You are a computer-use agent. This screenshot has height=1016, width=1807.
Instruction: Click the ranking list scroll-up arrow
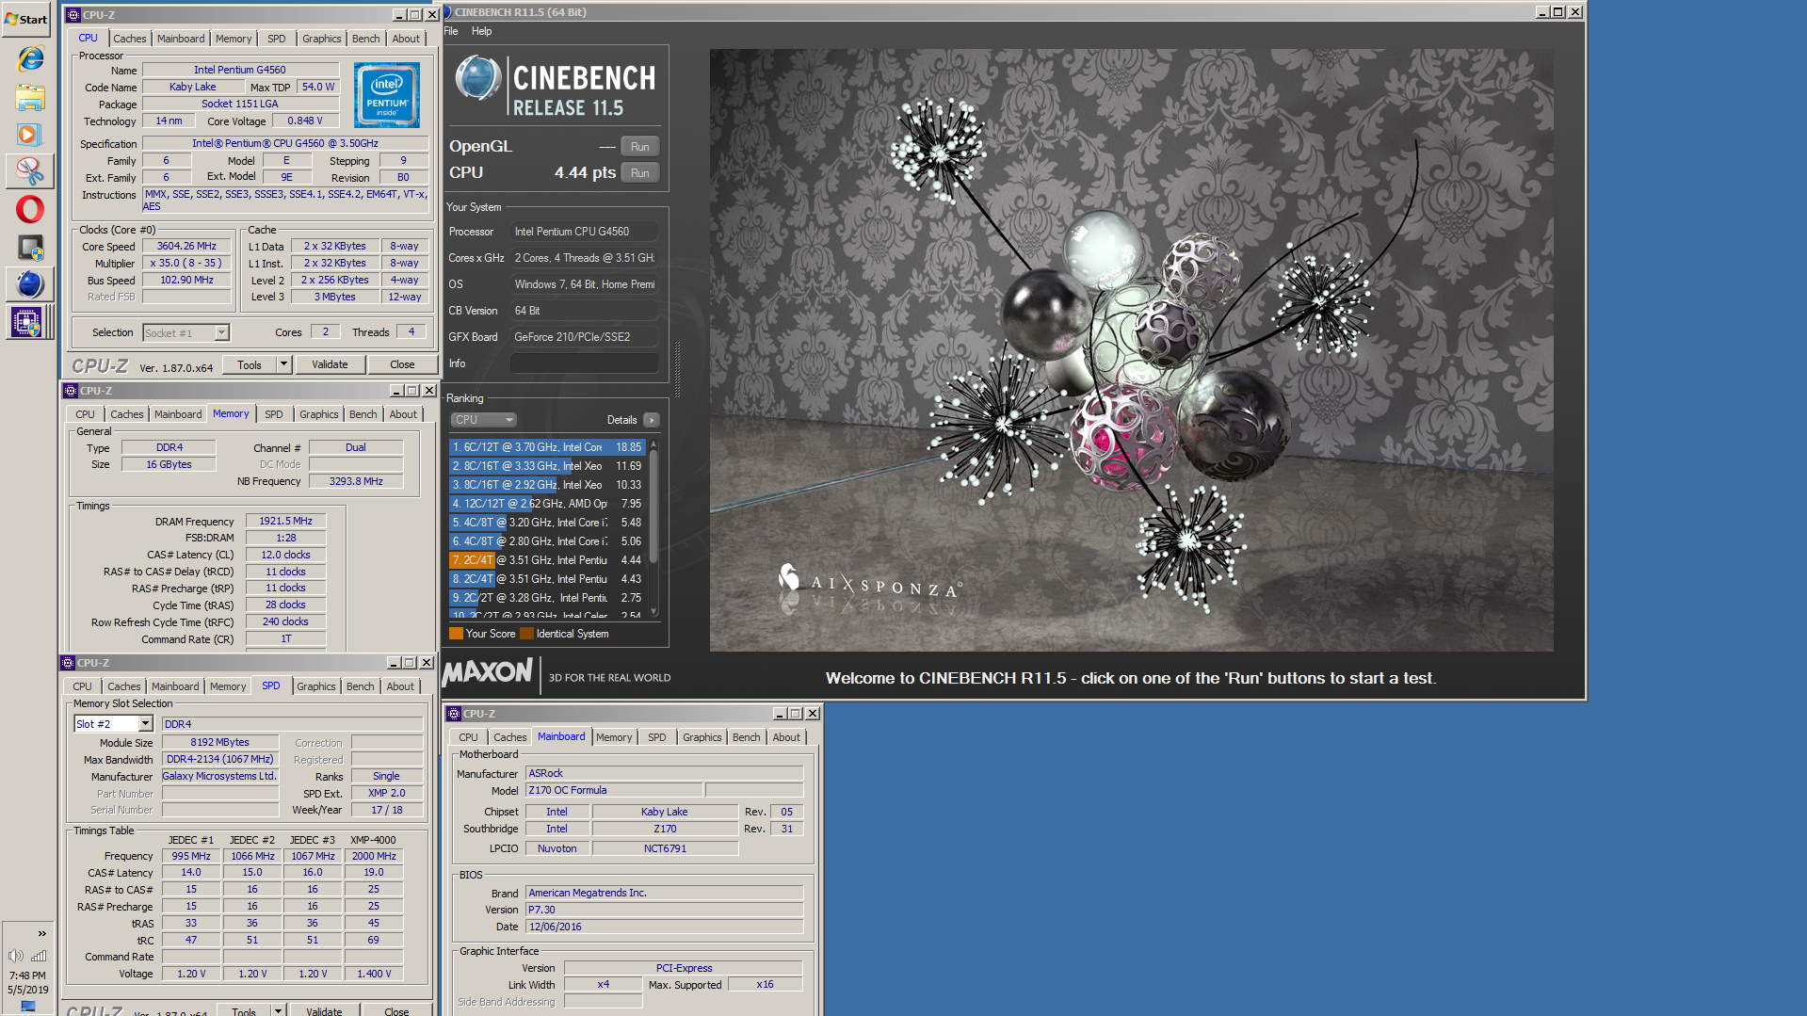tap(653, 444)
